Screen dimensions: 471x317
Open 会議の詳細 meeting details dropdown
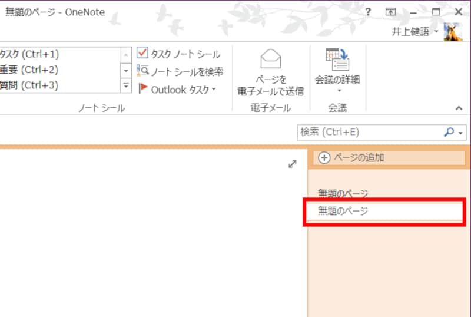[337, 71]
